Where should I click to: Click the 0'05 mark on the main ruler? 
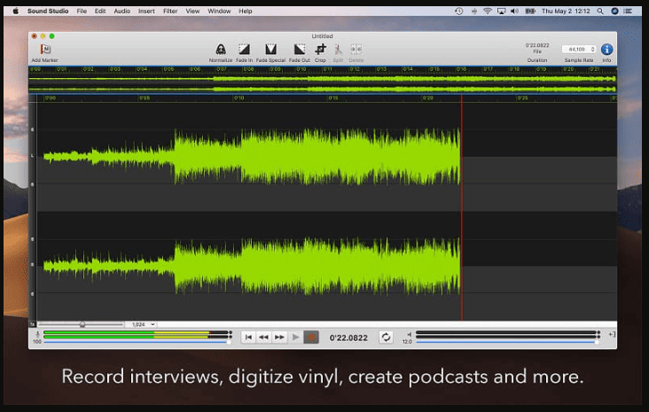tap(145, 98)
